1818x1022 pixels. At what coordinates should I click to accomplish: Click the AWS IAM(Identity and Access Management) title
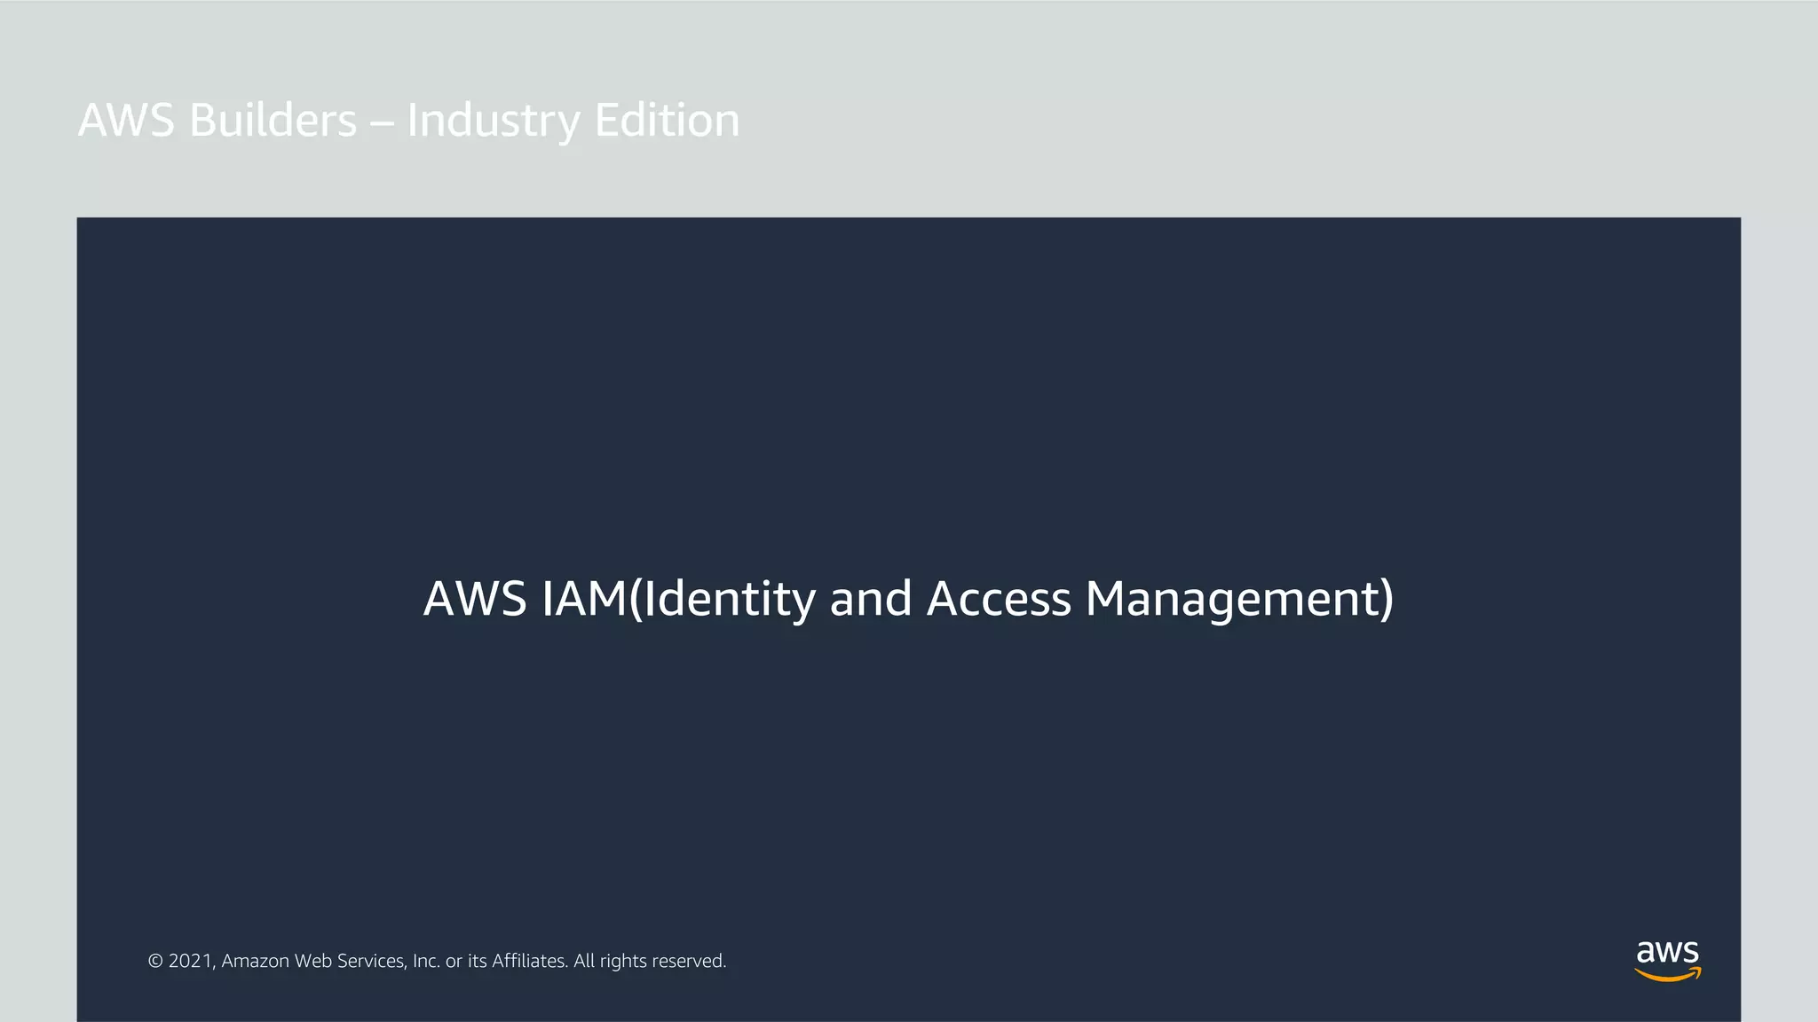[x=908, y=599]
